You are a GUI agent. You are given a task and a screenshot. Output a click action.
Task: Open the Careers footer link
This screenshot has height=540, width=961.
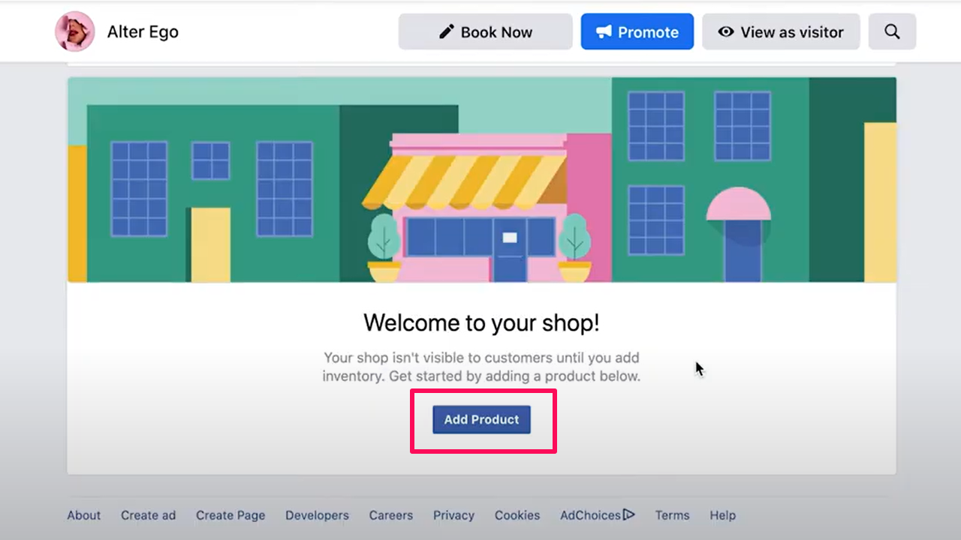pyautogui.click(x=390, y=515)
